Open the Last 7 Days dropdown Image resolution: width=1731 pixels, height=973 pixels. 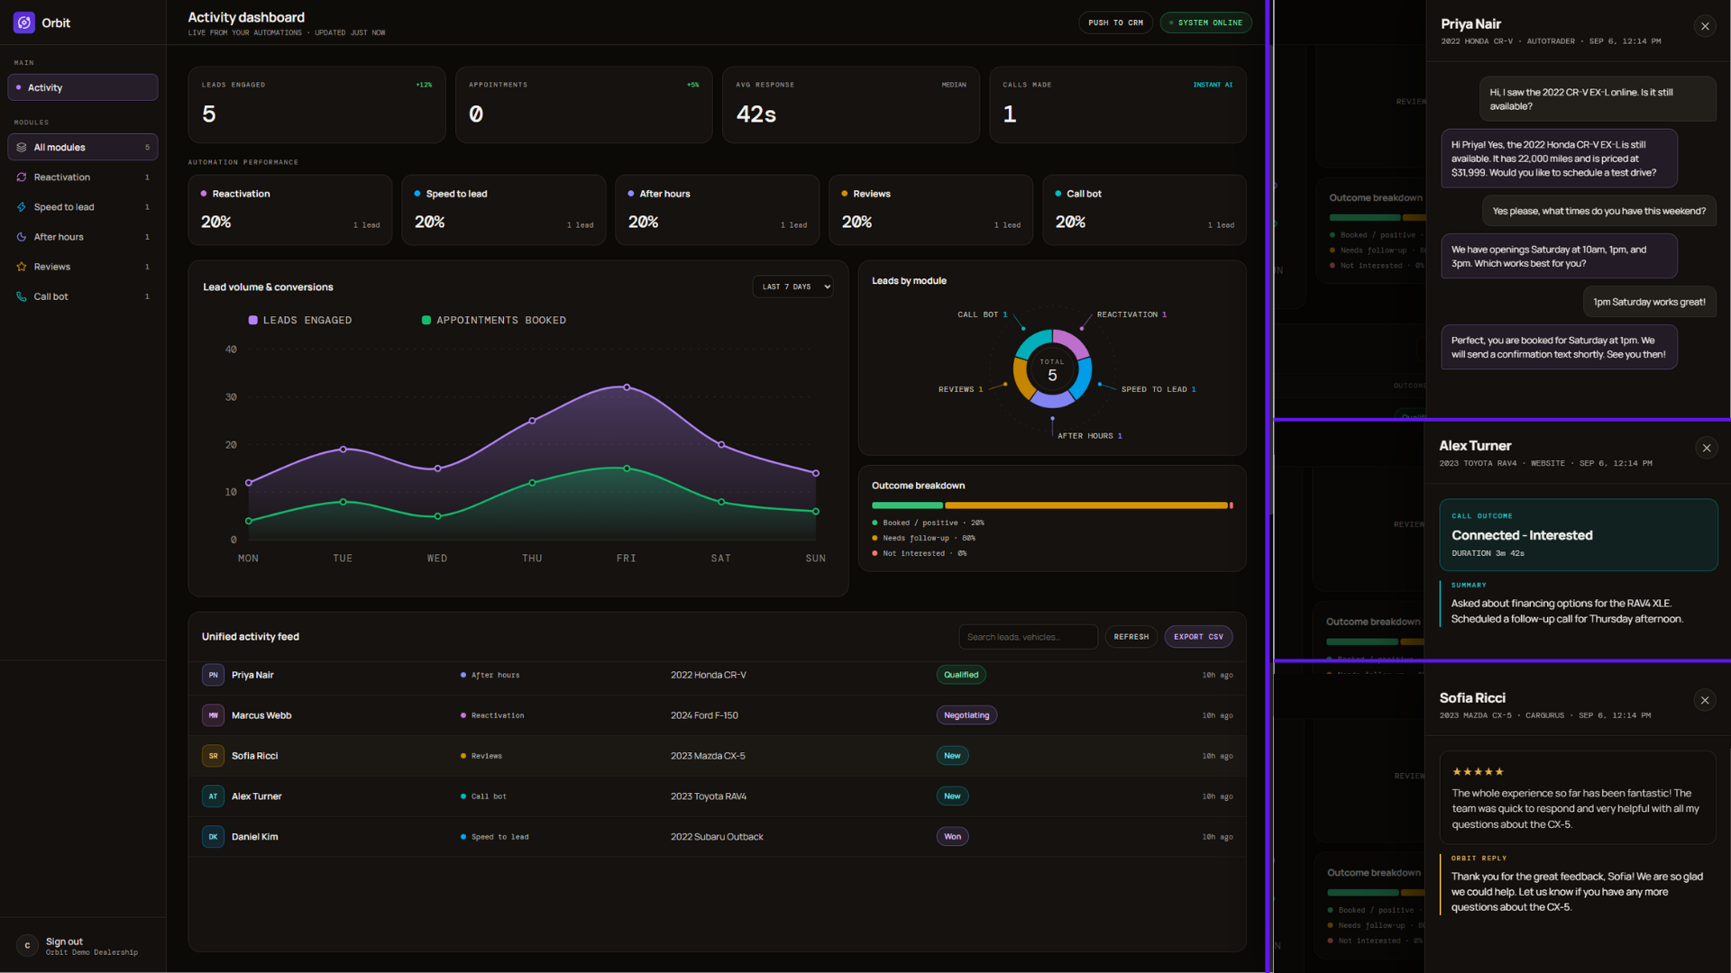point(792,286)
